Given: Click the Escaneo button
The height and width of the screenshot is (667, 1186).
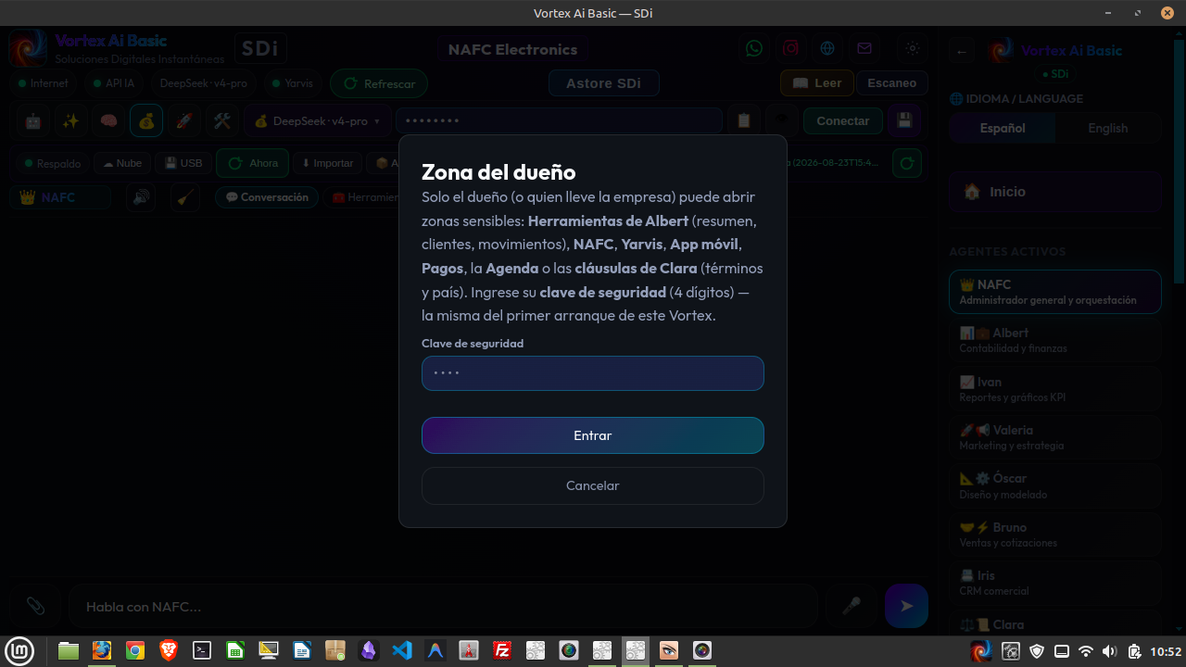Looking at the screenshot, I should tap(892, 82).
